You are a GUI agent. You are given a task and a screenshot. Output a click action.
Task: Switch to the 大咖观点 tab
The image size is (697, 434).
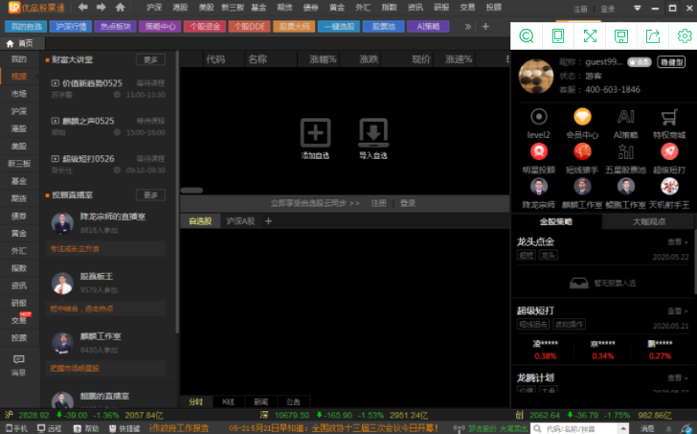point(649,221)
